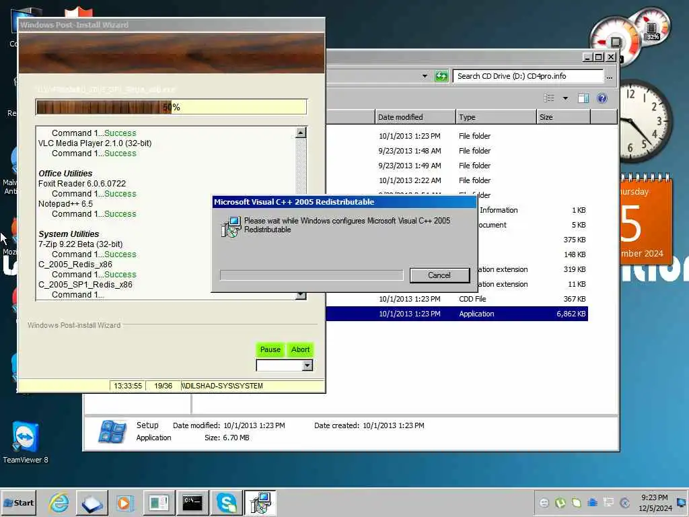Open Windows Media Player from the taskbar
The image size is (689, 517).
coord(124,502)
